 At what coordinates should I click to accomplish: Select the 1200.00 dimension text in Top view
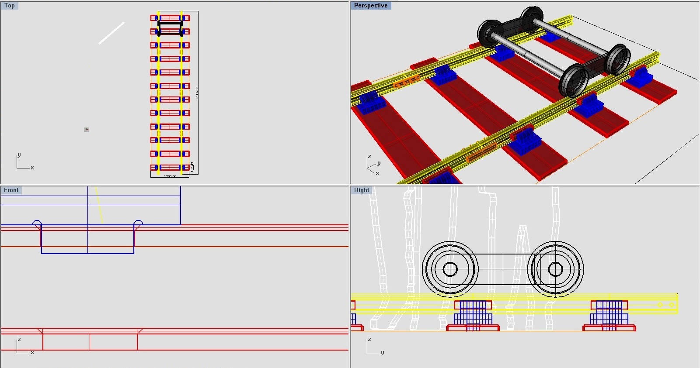coord(170,176)
